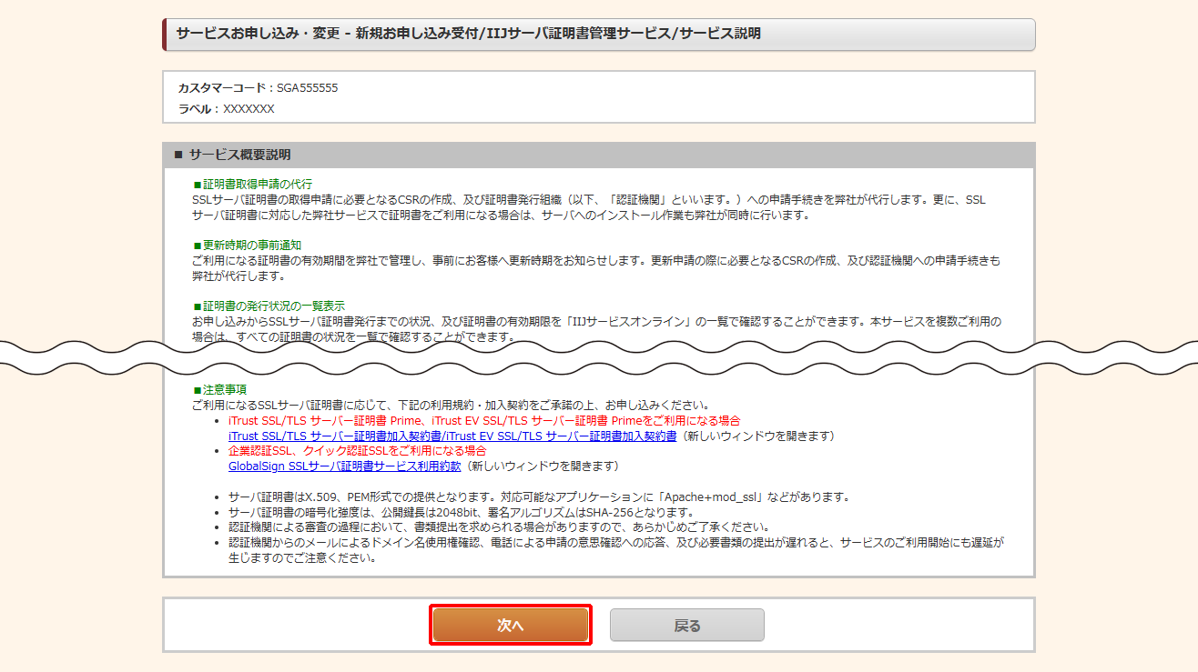This screenshot has width=1198, height=672.
Task: Open the iTrust SSL/TLS サーバー証明書加入契約書 link
Action: pyautogui.click(x=452, y=436)
